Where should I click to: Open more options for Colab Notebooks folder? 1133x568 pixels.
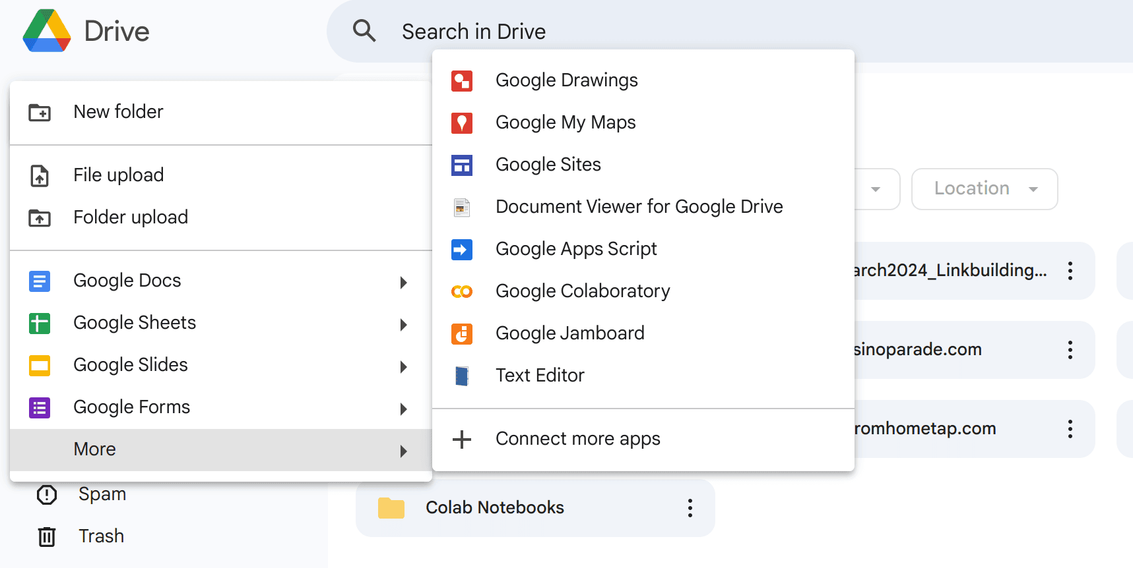pyautogui.click(x=690, y=508)
